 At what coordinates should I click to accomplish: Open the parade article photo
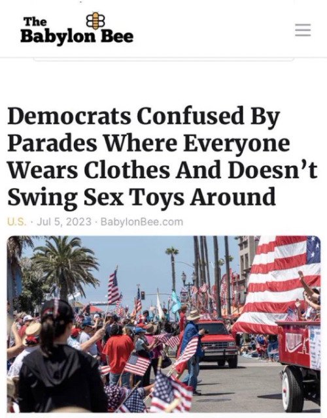pos(163,324)
